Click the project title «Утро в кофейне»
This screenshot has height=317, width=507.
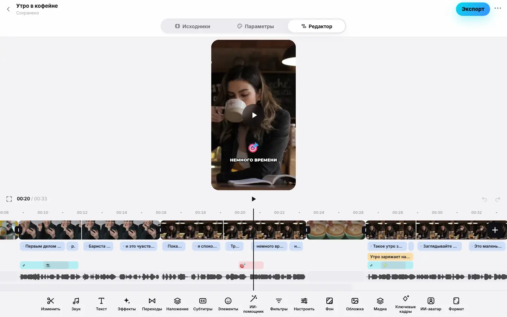[x=37, y=6]
